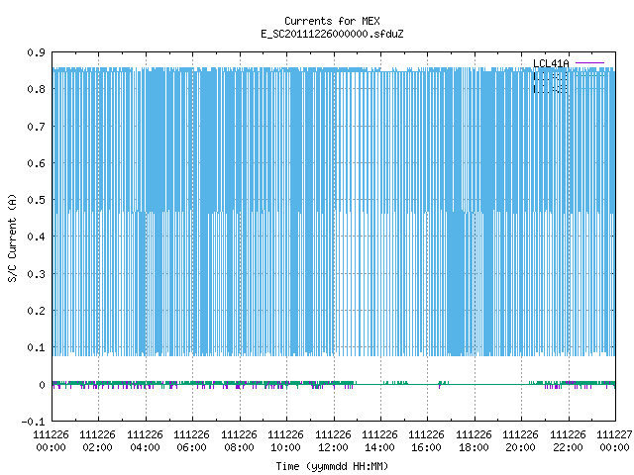Click the 'S/C Current (A)' y-axis label
This screenshot has width=634, height=475.
pyautogui.click(x=12, y=237)
